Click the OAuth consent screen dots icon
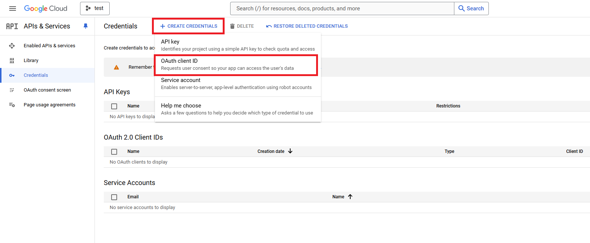 coord(12,90)
